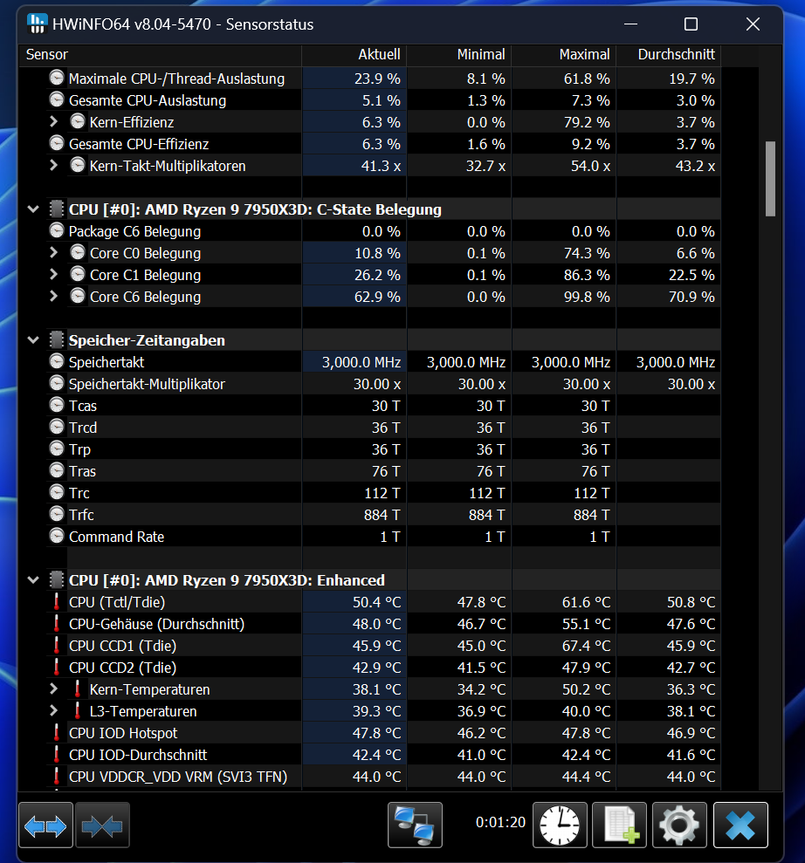Click gauge icon beside Gesamte CPU-Auslastung
The width and height of the screenshot is (805, 863).
coord(57,99)
